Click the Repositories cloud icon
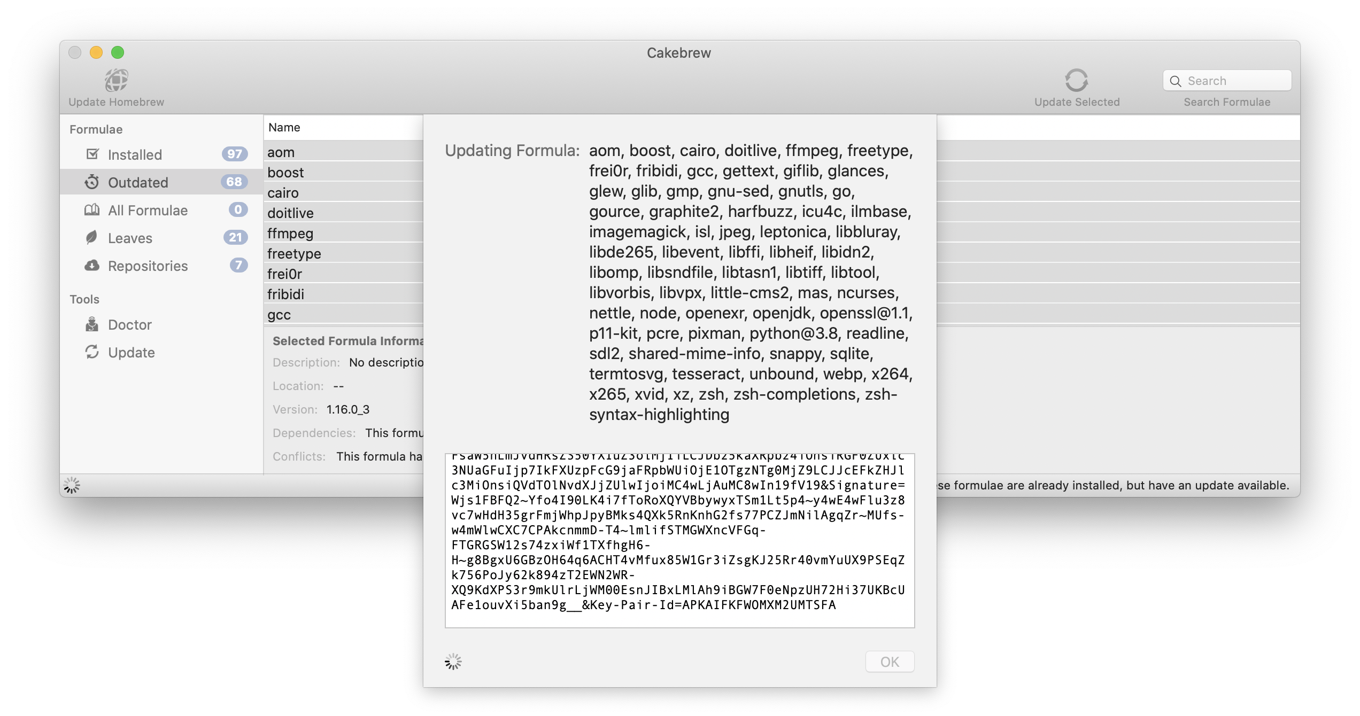 tap(92, 265)
